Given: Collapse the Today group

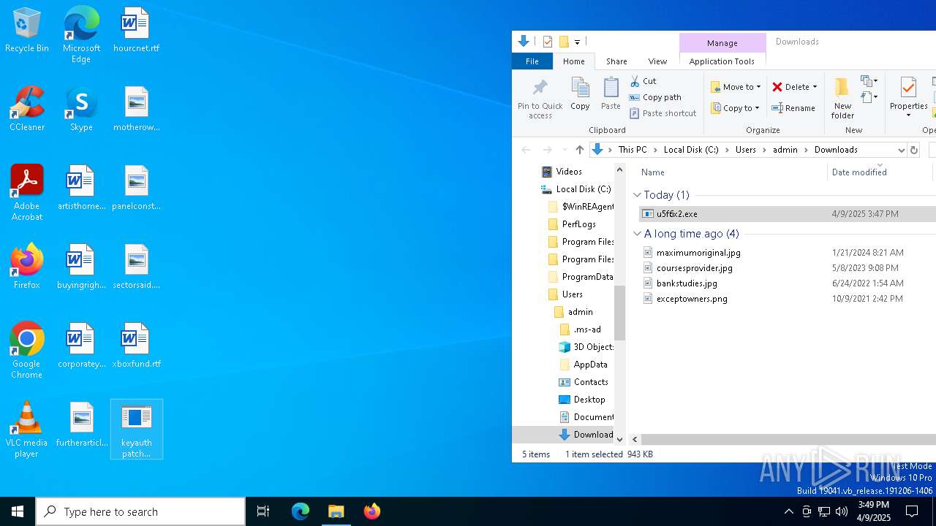Looking at the screenshot, I should point(637,195).
